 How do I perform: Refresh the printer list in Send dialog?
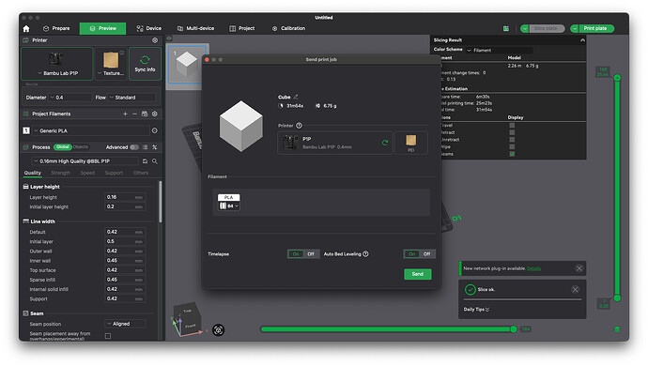pyautogui.click(x=385, y=143)
